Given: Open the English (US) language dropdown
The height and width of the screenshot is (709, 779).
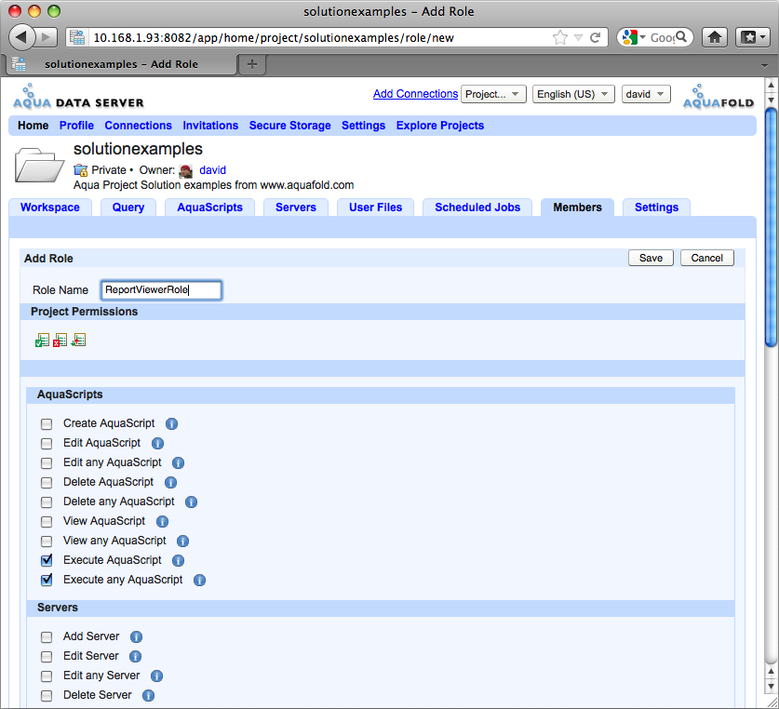Looking at the screenshot, I should click(573, 94).
